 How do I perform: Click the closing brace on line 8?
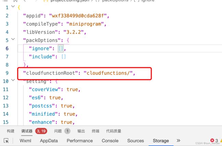point(25,65)
